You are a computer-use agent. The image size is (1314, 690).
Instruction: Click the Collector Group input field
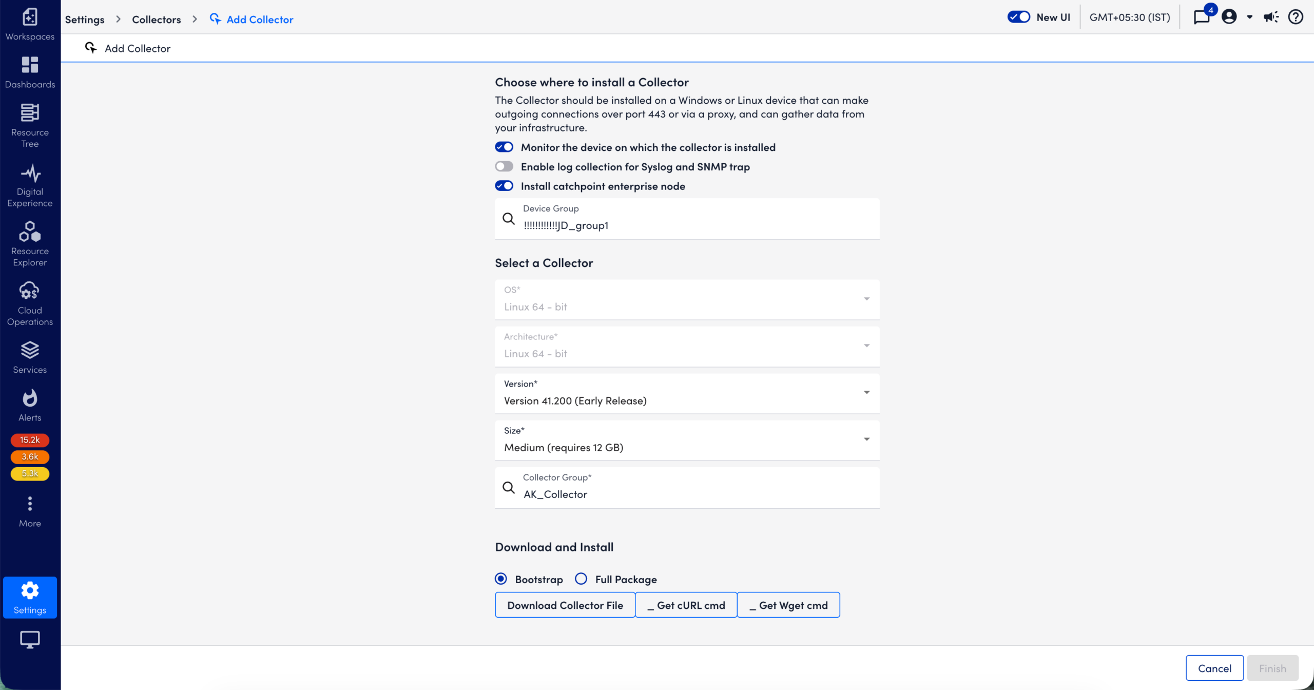[687, 488]
